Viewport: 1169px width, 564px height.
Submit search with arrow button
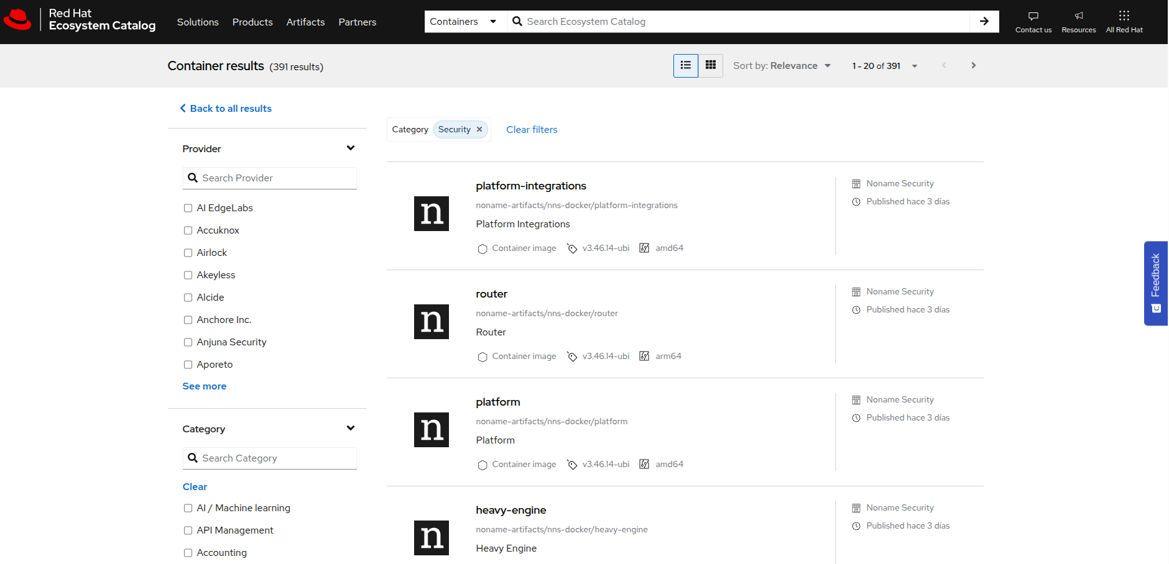point(984,21)
